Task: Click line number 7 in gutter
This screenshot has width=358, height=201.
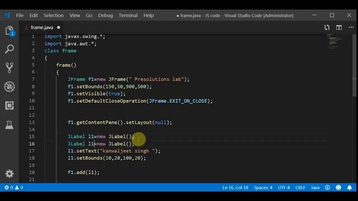Action: [33, 79]
